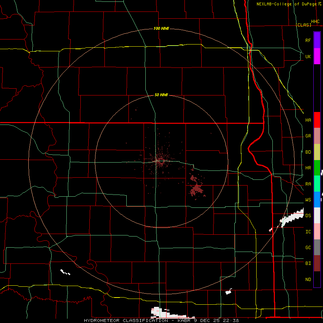Click the dark red BI legend swatch
Screen dimensions: 323x323
[x=317, y=263]
